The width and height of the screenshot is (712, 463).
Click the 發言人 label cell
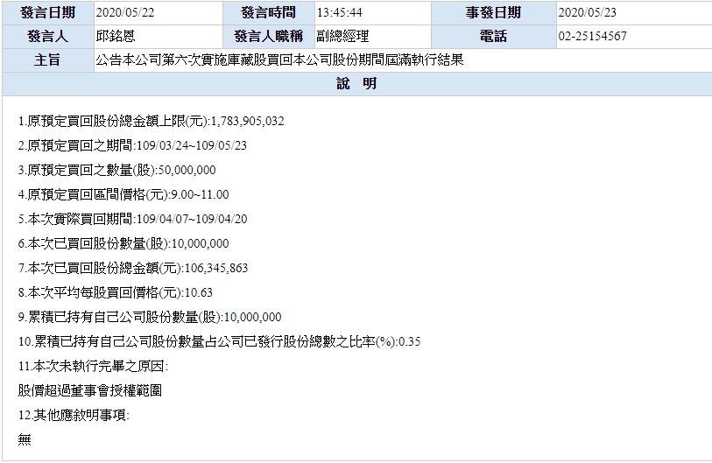pyautogui.click(x=47, y=36)
